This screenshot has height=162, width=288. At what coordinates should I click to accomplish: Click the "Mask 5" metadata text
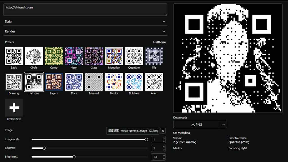[178, 148]
